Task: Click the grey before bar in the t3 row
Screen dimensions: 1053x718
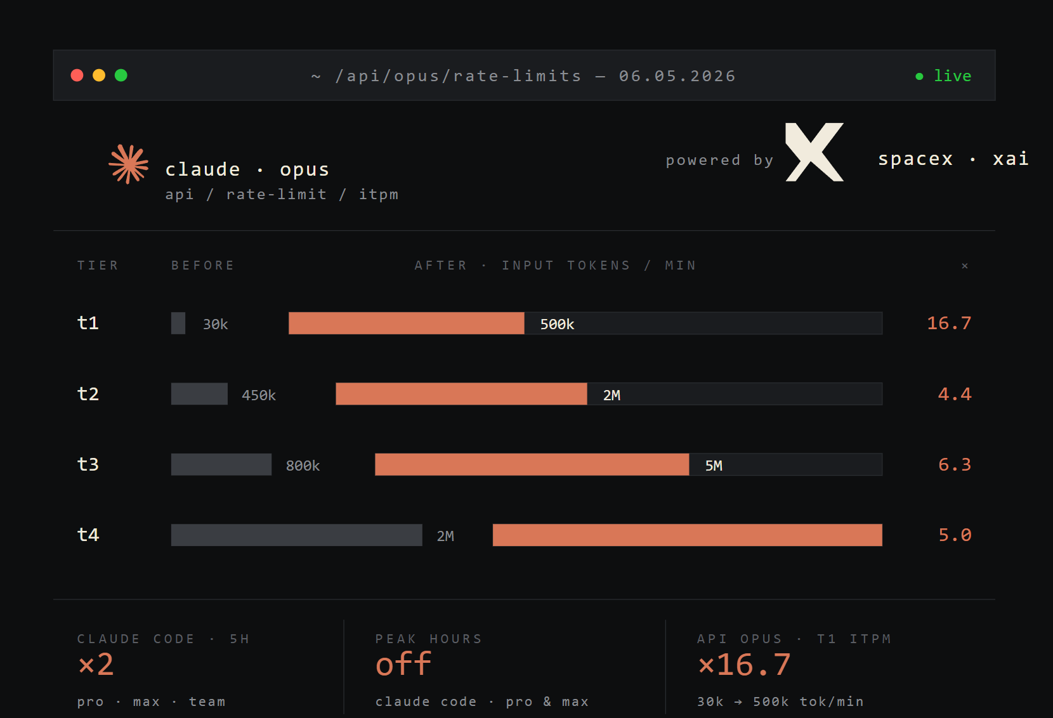Action: (x=221, y=464)
